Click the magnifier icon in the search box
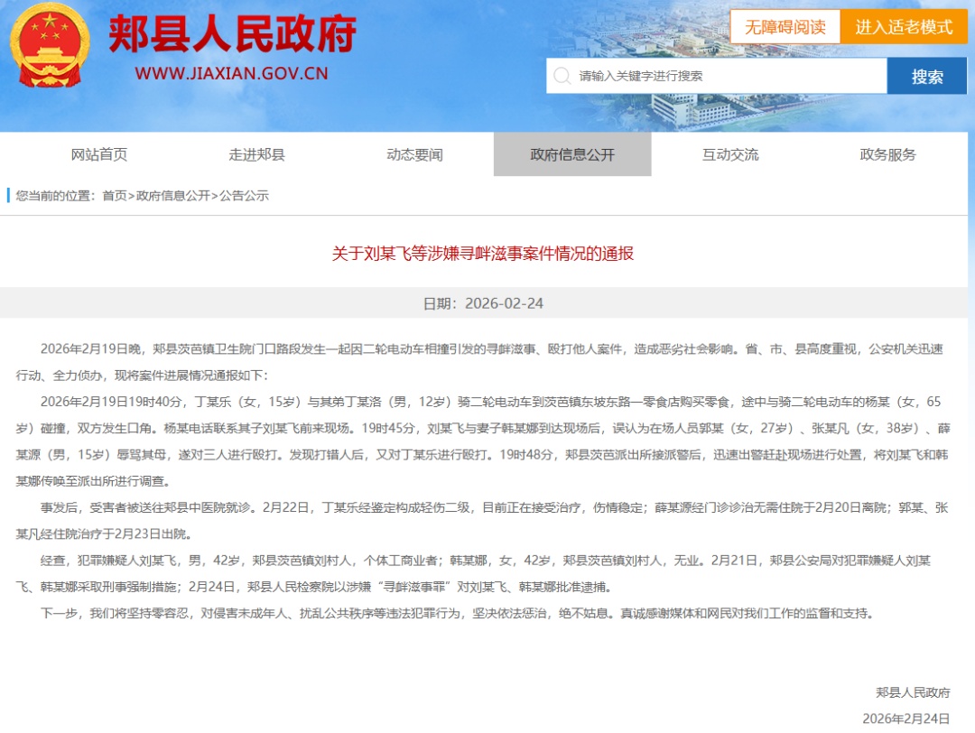Viewport: 975px width, 733px height. tap(562, 76)
